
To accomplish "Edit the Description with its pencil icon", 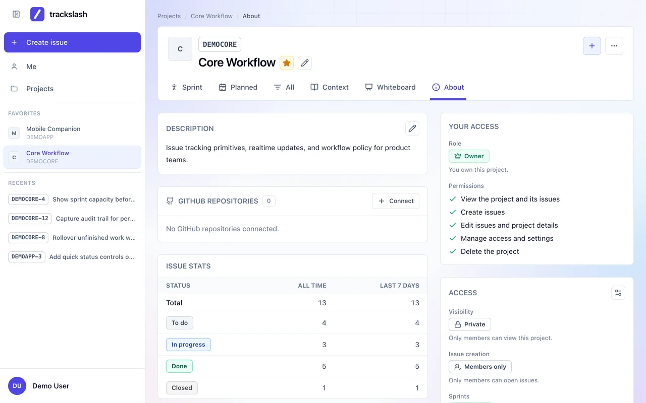I will pyautogui.click(x=412, y=128).
